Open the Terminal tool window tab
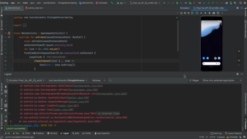Image resolution: width=247 pixels, height=139 pixels. (x=52, y=133)
